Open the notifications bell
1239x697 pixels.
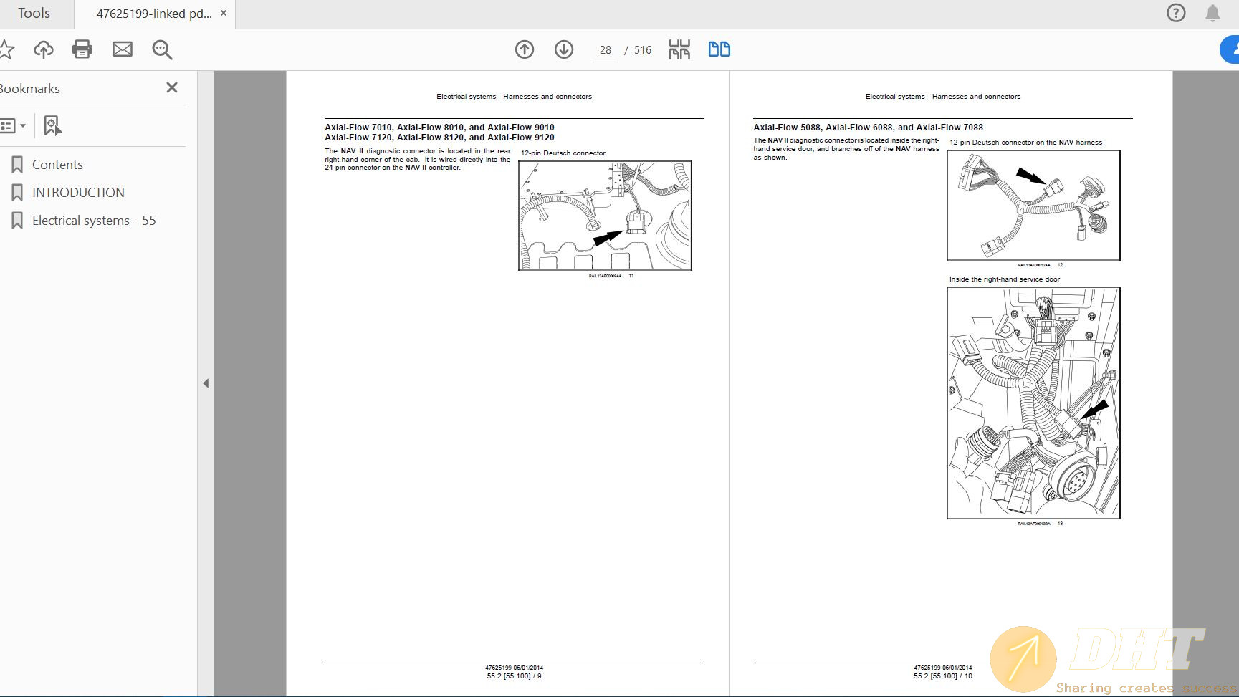(x=1212, y=12)
